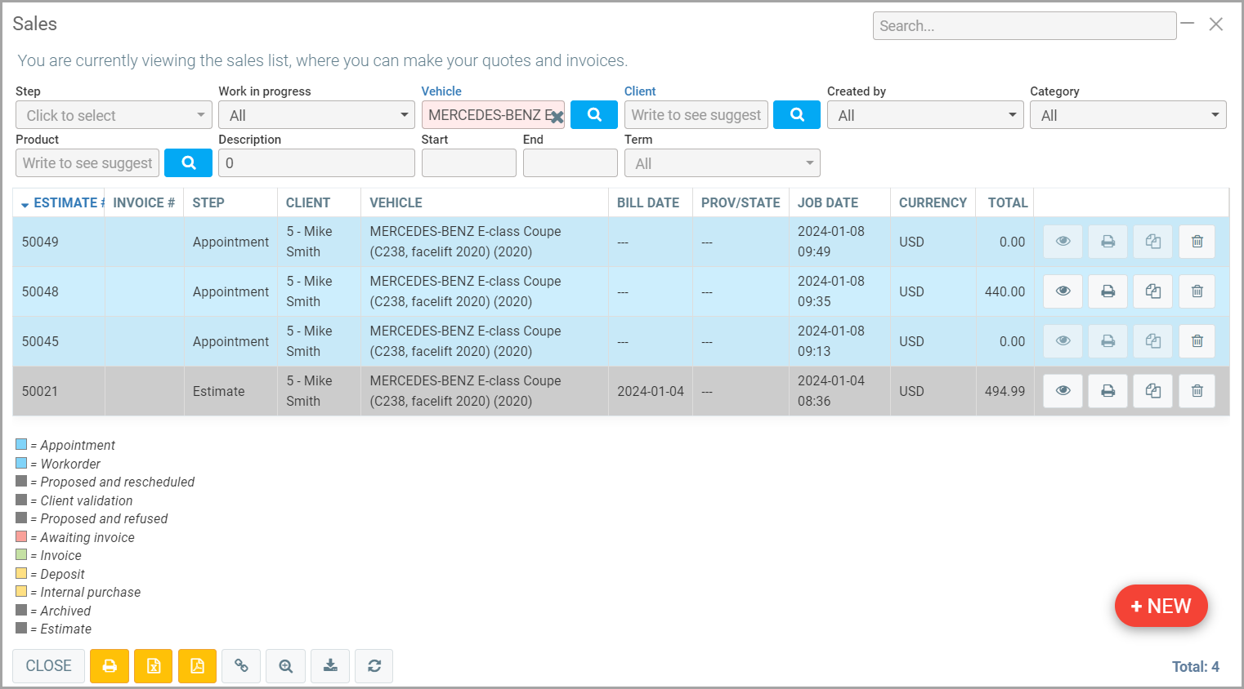Click the top Search input field

coord(1024,26)
